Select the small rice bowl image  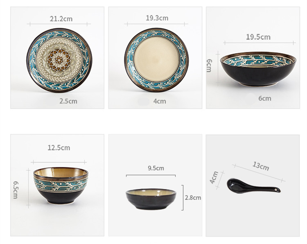(x=61, y=185)
